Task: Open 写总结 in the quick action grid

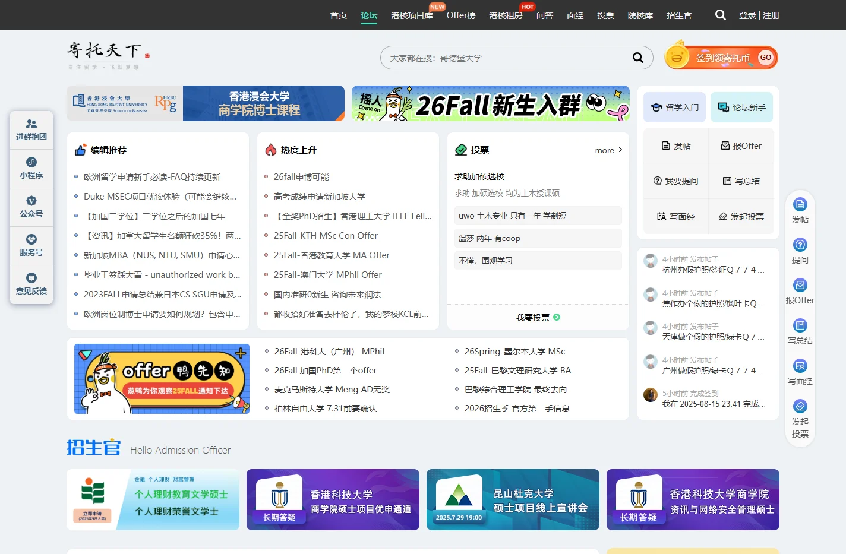Action: 741,181
